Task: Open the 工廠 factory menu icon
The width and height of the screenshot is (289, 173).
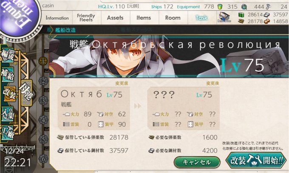Action: pyautogui.click(x=8, y=133)
